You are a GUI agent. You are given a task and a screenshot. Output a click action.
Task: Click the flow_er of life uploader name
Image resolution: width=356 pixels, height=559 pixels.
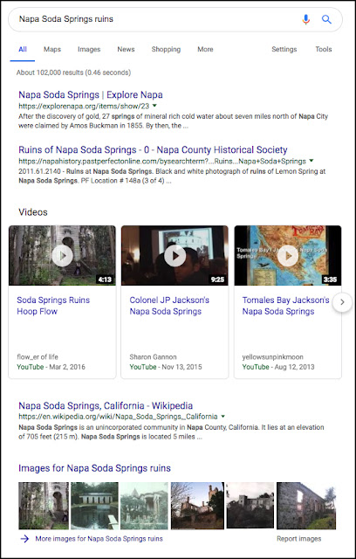pyautogui.click(x=38, y=357)
